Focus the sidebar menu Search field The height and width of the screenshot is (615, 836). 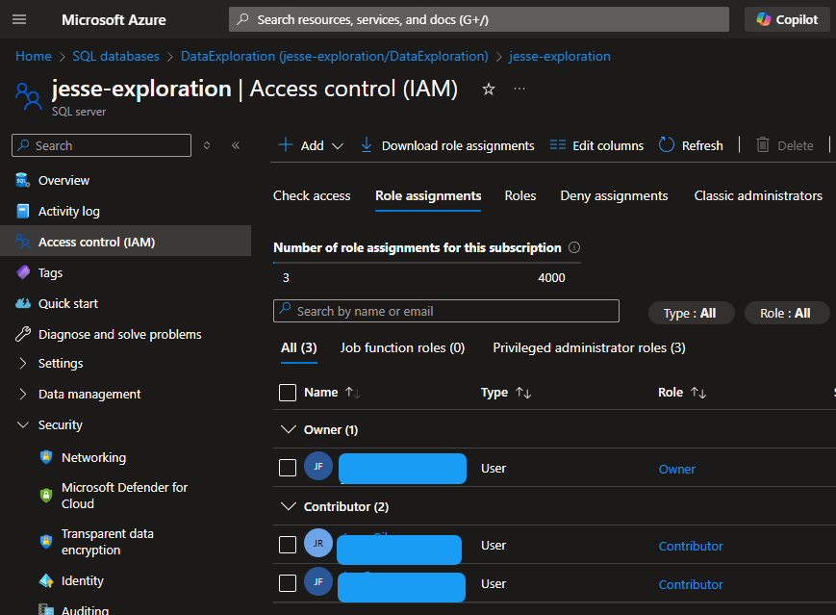click(x=101, y=145)
